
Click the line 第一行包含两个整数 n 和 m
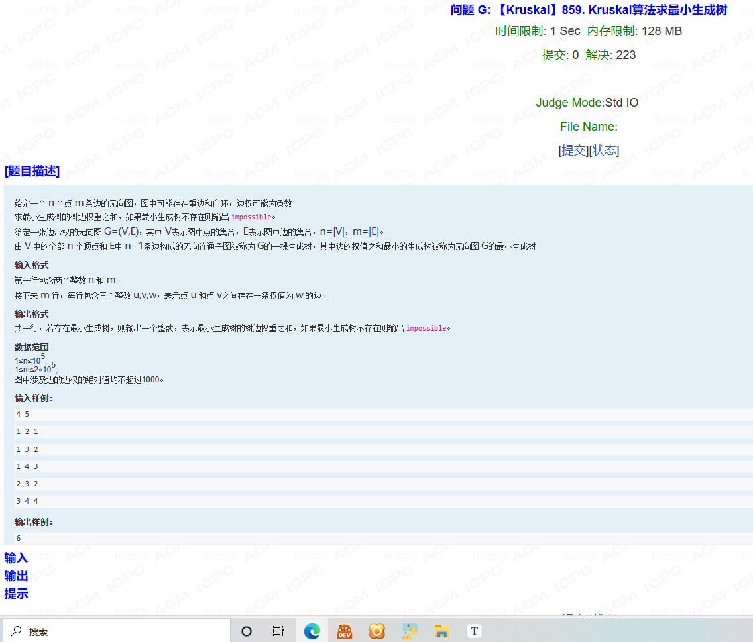[x=67, y=280]
